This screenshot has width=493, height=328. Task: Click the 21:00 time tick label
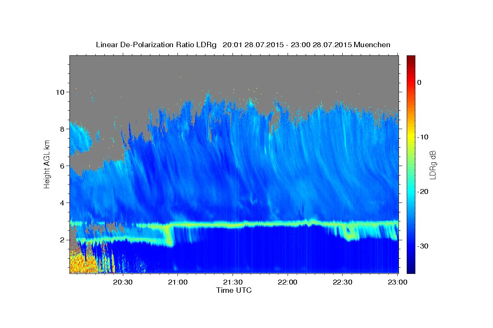[177, 282]
